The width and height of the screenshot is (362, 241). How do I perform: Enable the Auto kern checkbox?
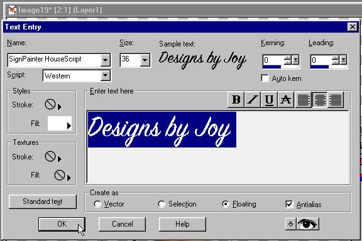pos(265,78)
